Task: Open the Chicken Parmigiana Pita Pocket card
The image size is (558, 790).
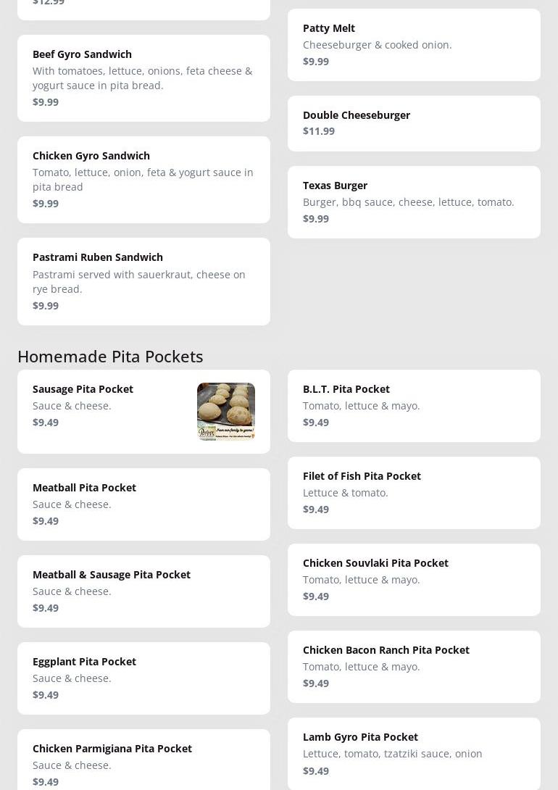Action: tap(143, 761)
